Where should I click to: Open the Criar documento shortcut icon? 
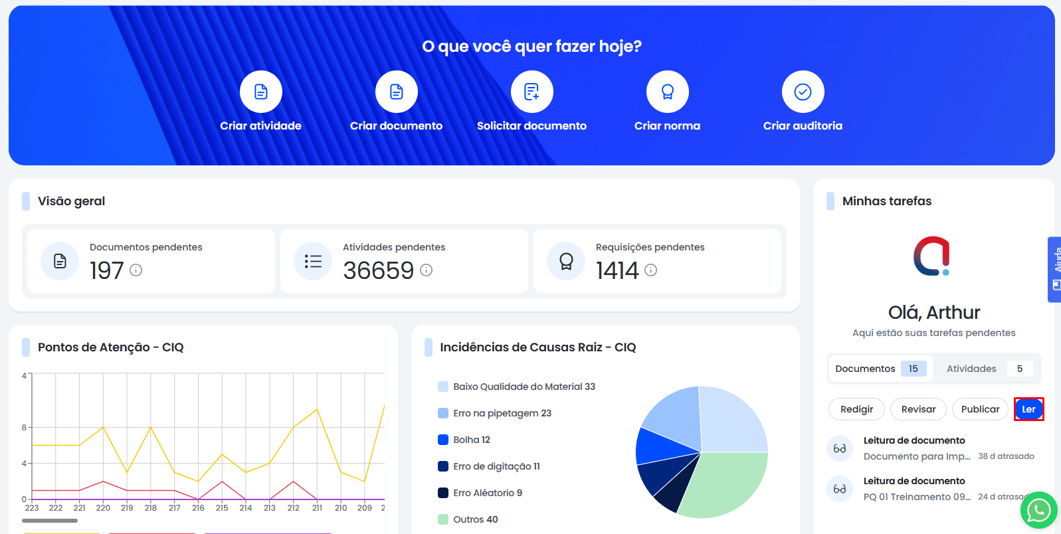click(x=396, y=92)
